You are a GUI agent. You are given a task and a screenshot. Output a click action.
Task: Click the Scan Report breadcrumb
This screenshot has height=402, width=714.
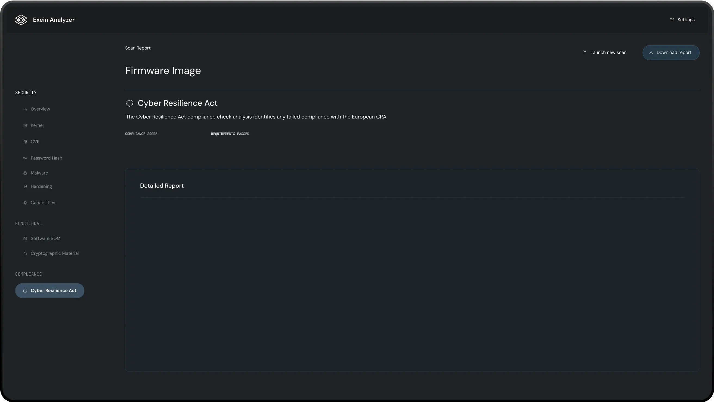pyautogui.click(x=138, y=48)
